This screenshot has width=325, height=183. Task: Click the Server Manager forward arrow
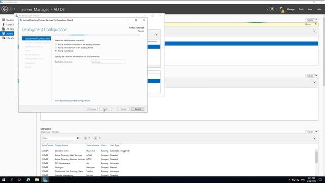10,9
